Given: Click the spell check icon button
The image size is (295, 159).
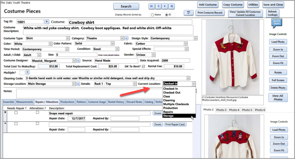Looking at the screenshot, I should [x=188, y=13].
